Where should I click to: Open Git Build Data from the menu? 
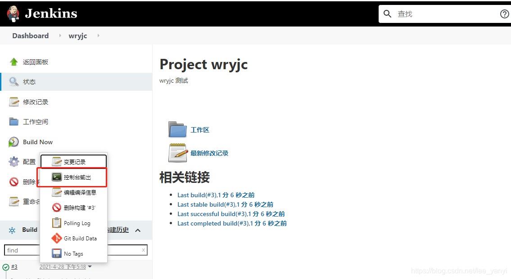pyautogui.click(x=74, y=238)
